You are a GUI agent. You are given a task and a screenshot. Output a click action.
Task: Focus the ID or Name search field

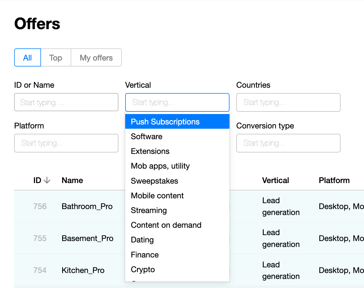[x=66, y=102]
